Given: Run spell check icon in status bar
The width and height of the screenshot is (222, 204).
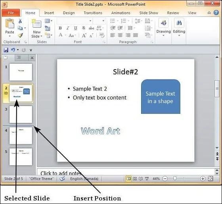Looking at the screenshot, I should [x=62, y=179].
